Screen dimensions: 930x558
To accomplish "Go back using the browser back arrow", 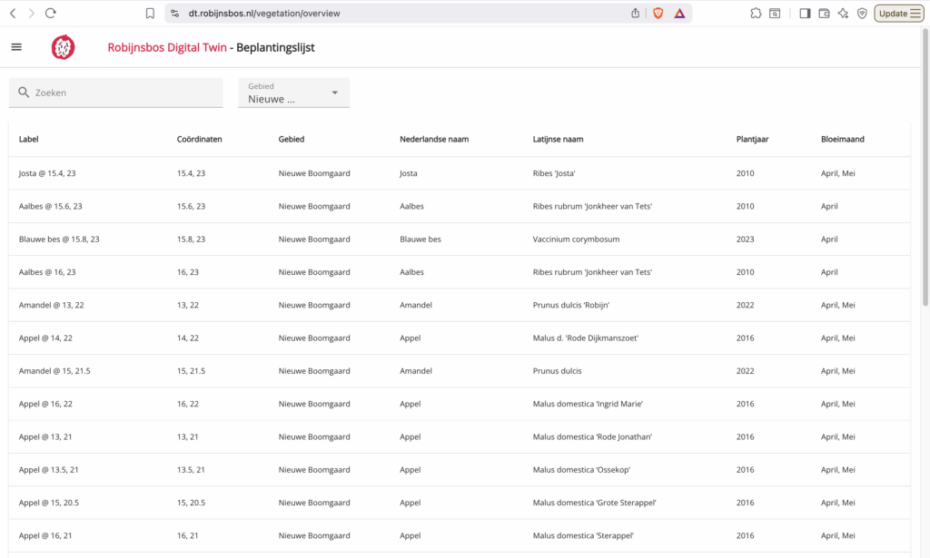I will 13,14.
